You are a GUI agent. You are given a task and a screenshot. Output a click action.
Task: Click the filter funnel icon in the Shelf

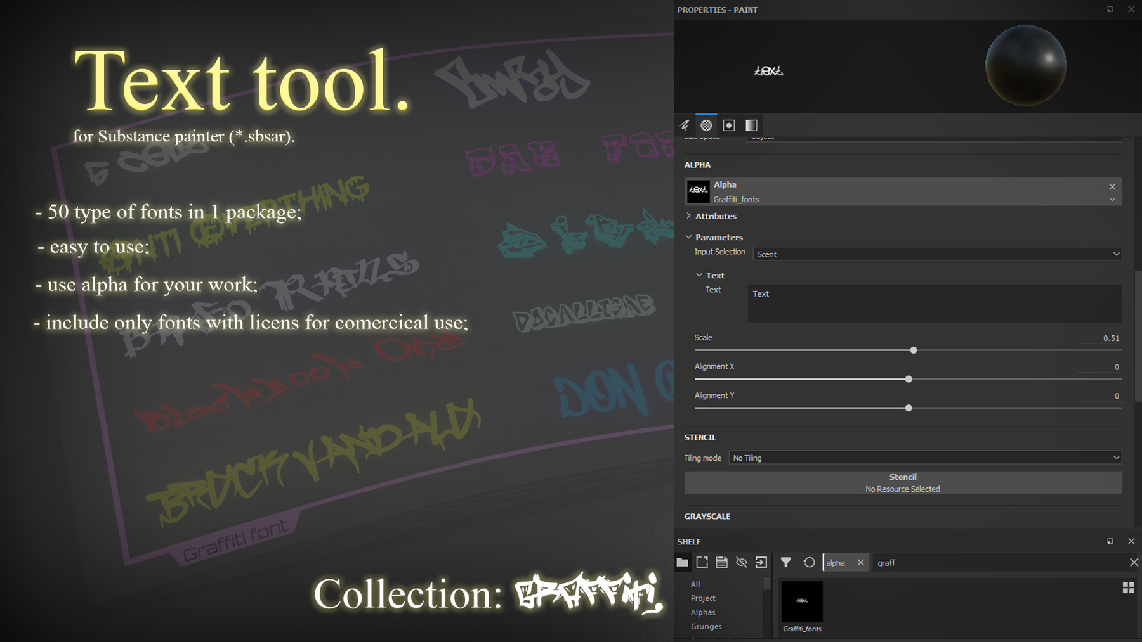pos(786,562)
